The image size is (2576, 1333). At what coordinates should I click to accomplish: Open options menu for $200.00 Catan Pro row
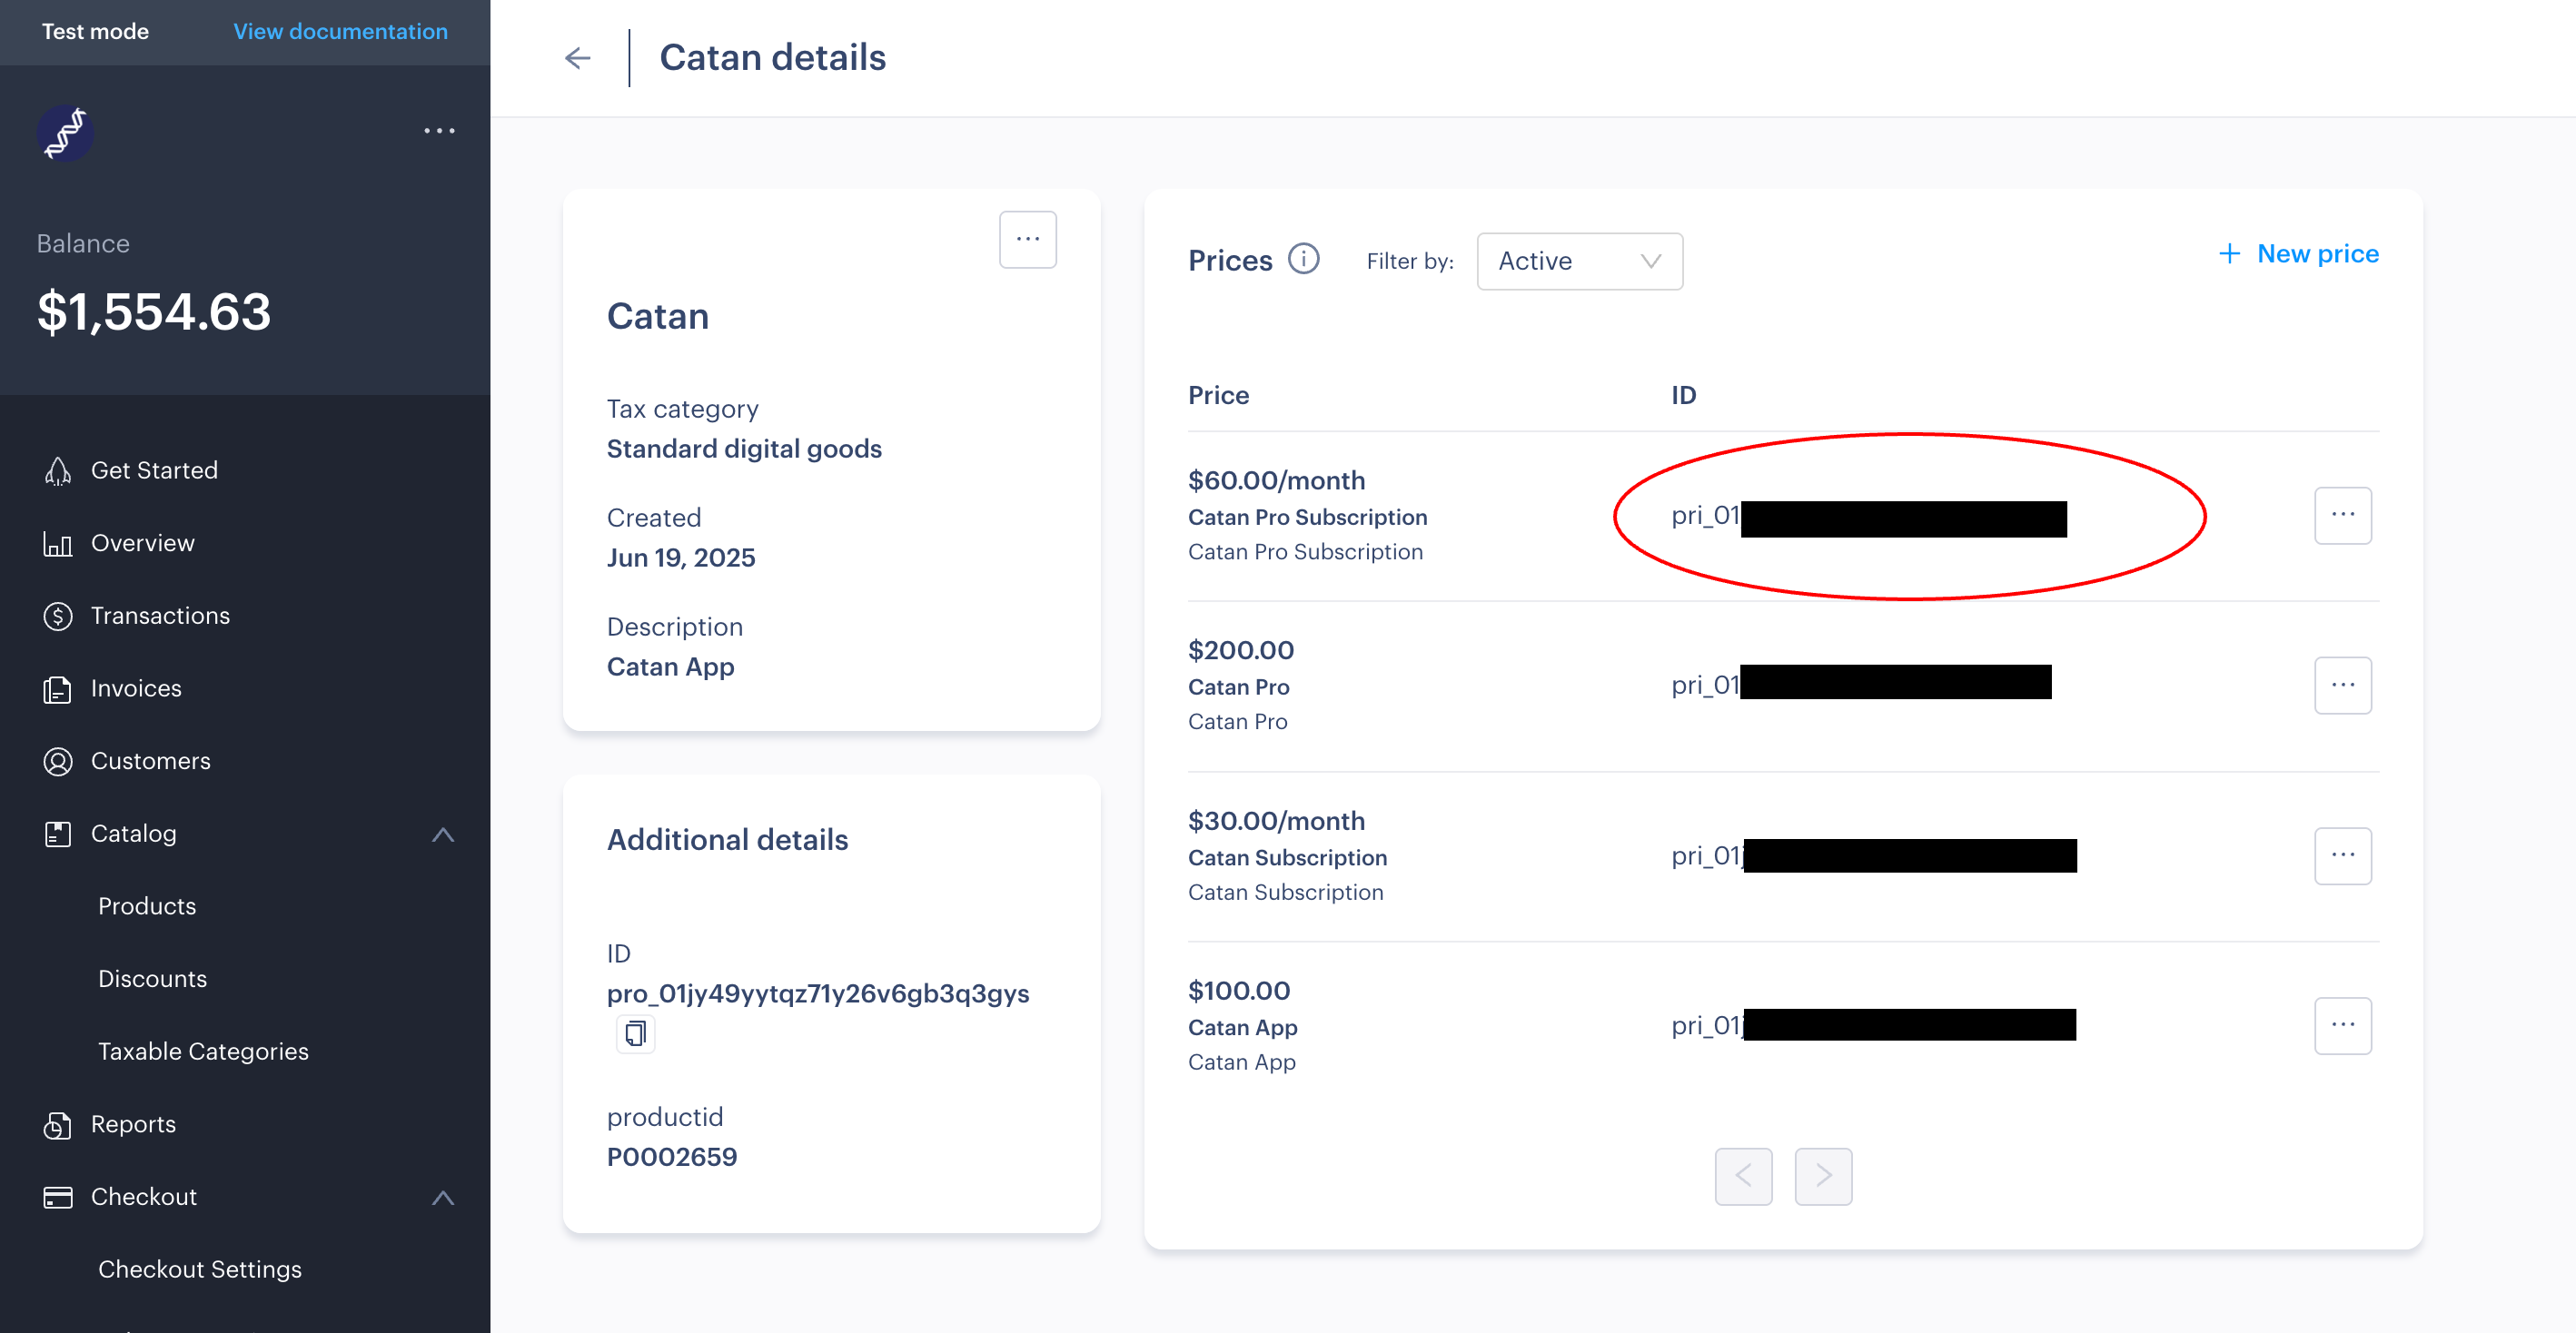[x=2342, y=685]
